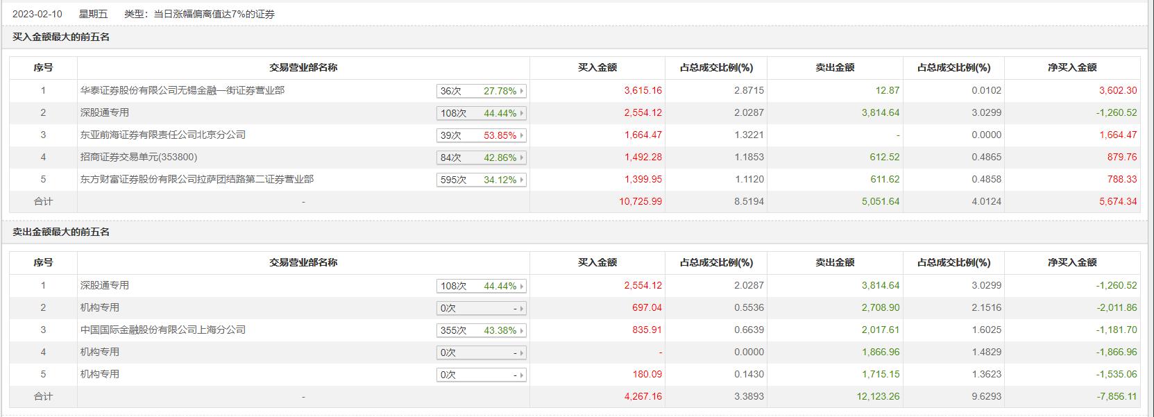This screenshot has width=1154, height=417.
Task: Expand the 108次 44.44% dropdown in buy table 深股通专用 row
Action: pos(481,113)
